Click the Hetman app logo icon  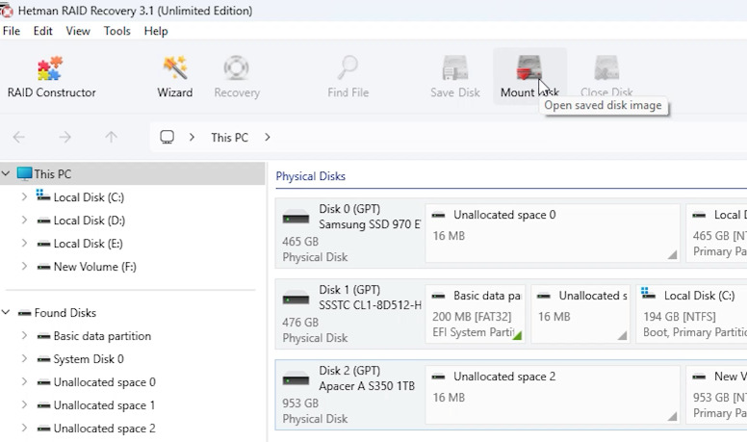[x=7, y=11]
